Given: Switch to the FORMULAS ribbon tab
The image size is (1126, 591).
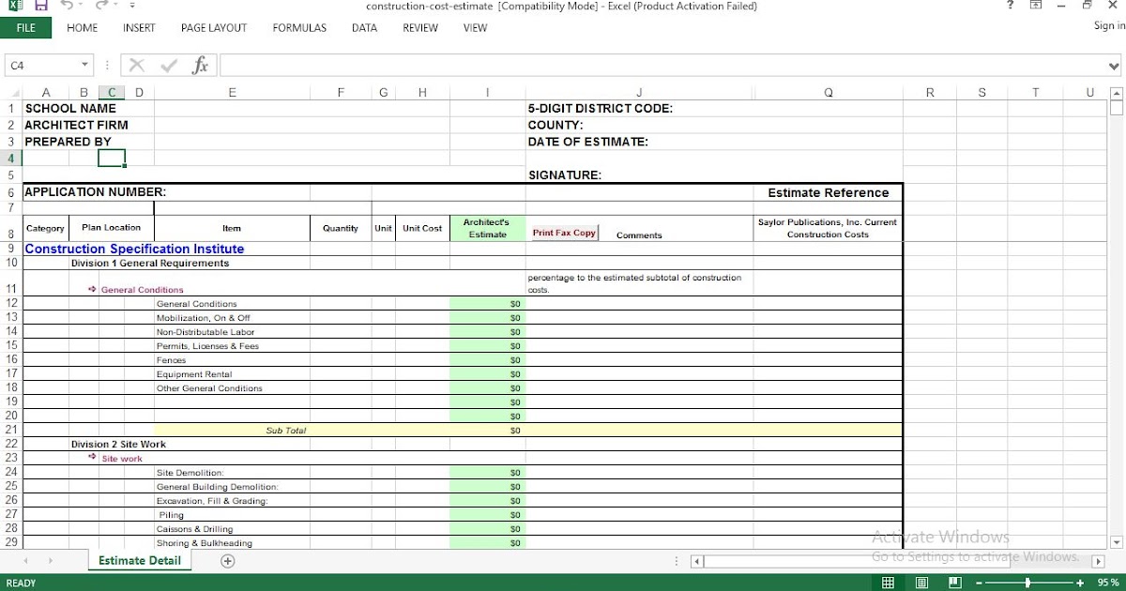Looking at the screenshot, I should [x=299, y=27].
